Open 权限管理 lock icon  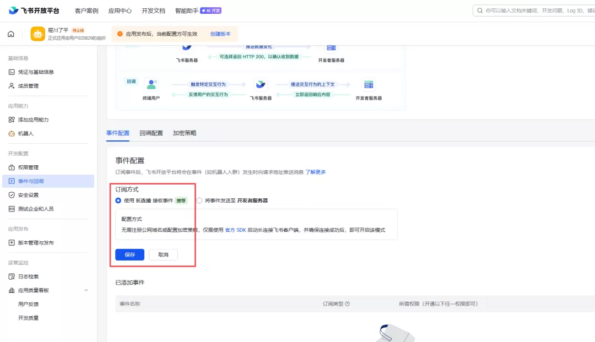12,167
